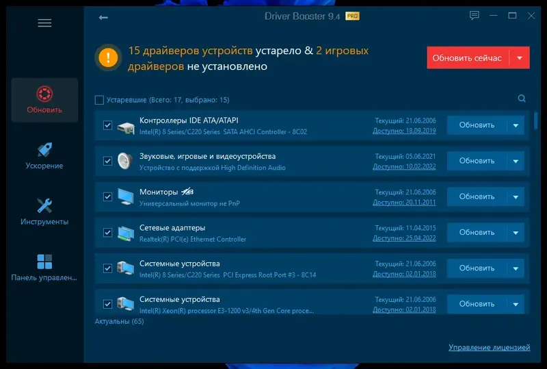Open the feedback chat icon
The width and height of the screenshot is (547, 369).
point(474,15)
